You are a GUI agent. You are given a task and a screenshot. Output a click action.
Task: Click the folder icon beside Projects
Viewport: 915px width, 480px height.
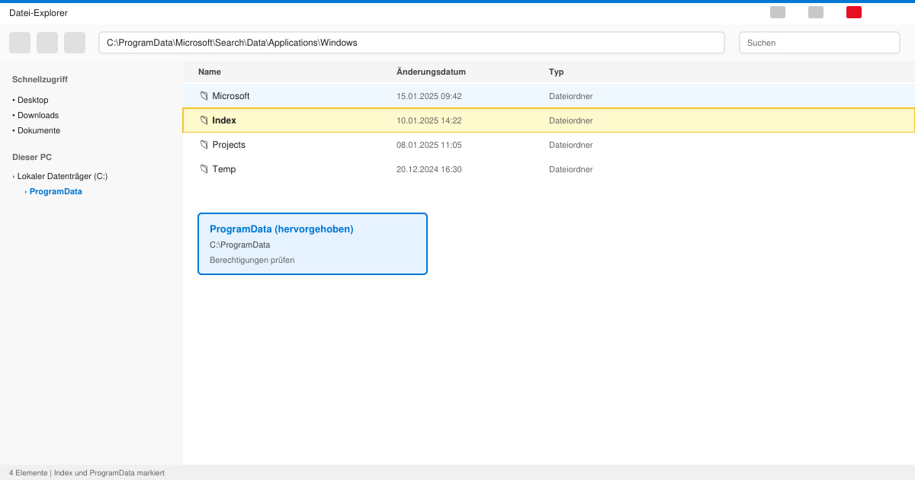tap(204, 145)
